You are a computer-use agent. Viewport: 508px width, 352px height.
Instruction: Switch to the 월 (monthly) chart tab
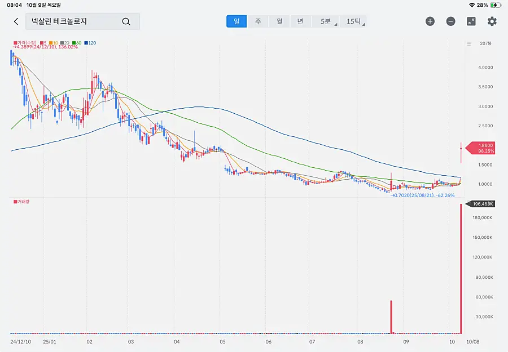click(279, 21)
